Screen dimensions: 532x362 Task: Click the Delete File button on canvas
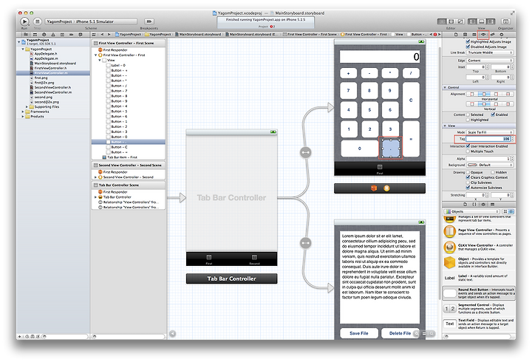pyautogui.click(x=400, y=333)
